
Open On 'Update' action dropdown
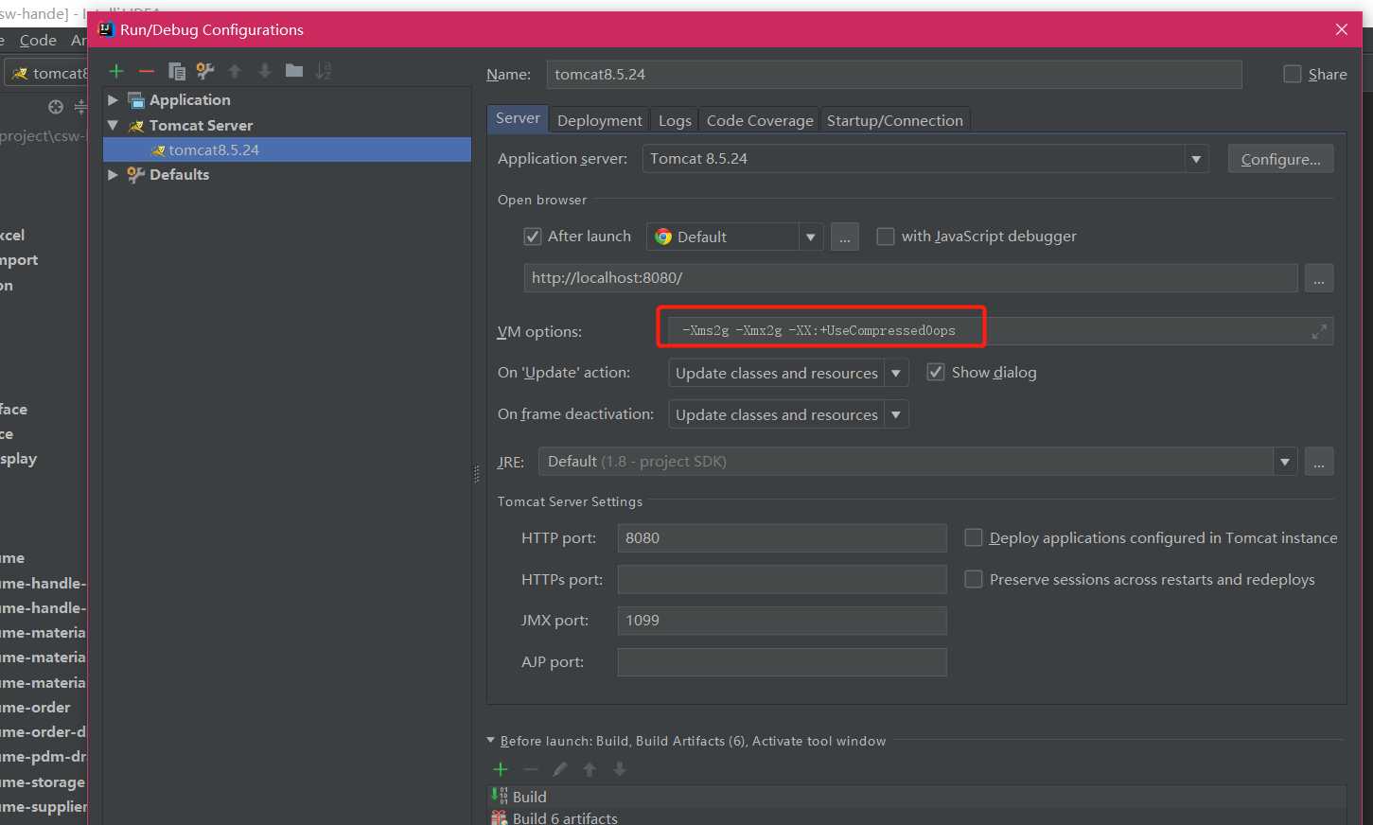[x=896, y=373]
